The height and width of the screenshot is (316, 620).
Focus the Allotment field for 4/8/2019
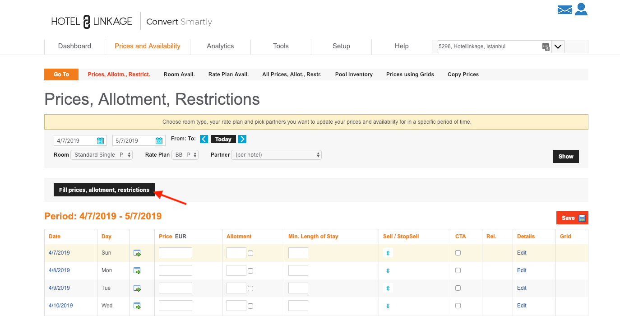click(x=236, y=270)
